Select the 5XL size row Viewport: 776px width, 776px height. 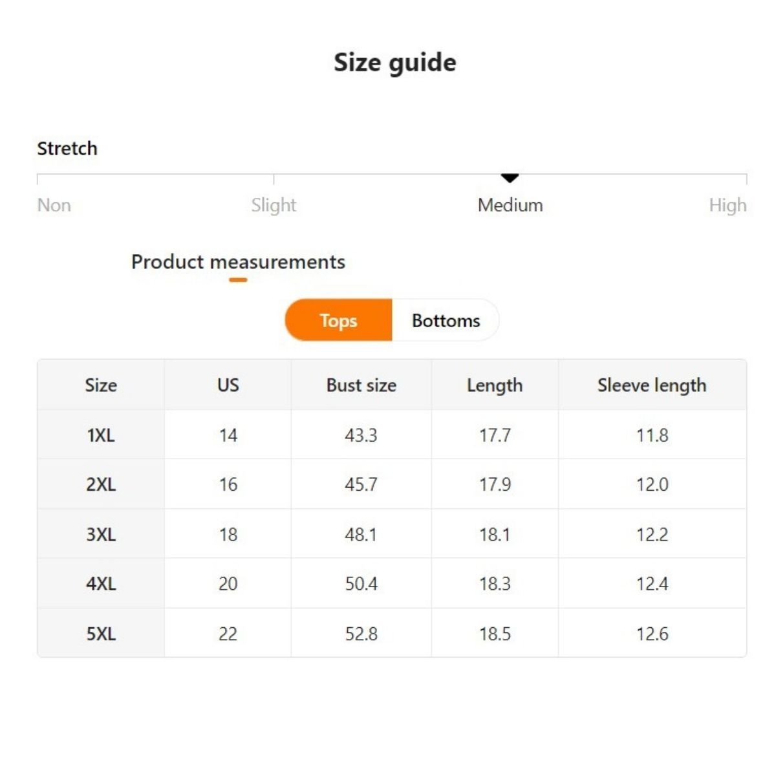(101, 633)
